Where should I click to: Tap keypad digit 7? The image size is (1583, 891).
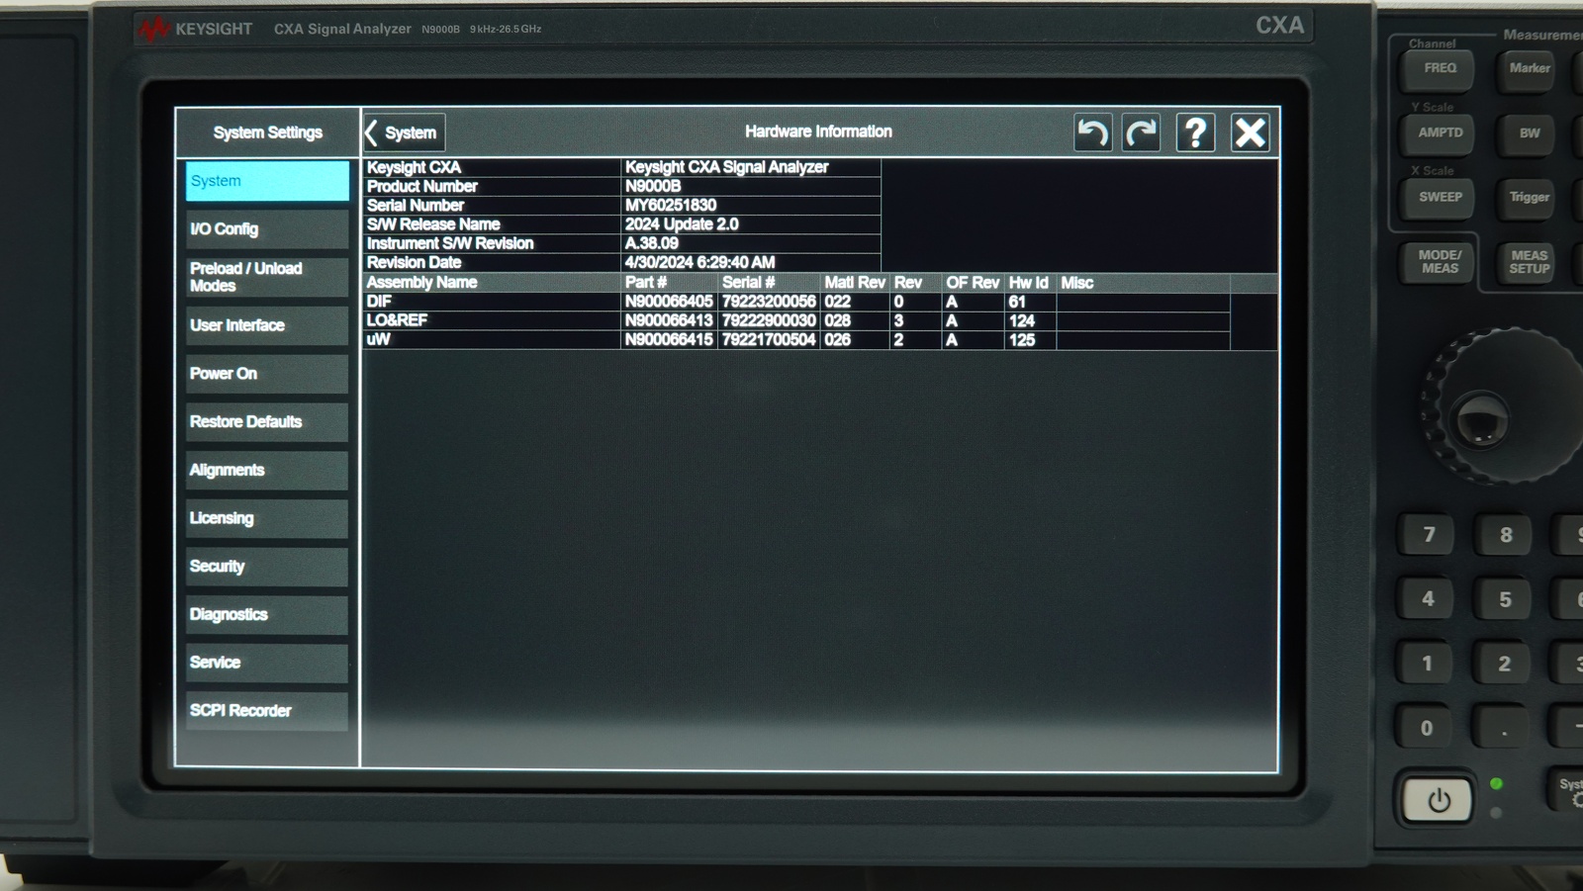point(1429,535)
